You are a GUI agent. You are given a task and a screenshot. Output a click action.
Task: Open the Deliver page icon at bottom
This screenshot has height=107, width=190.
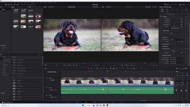pyautogui.click(x=122, y=102)
